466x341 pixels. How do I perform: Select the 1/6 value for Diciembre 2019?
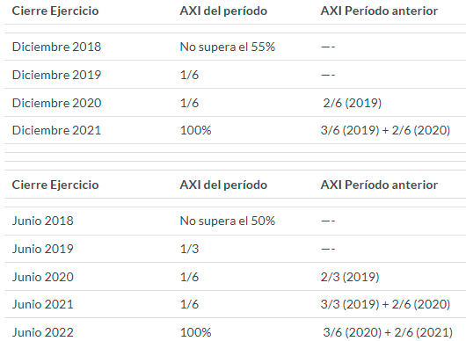(x=189, y=75)
